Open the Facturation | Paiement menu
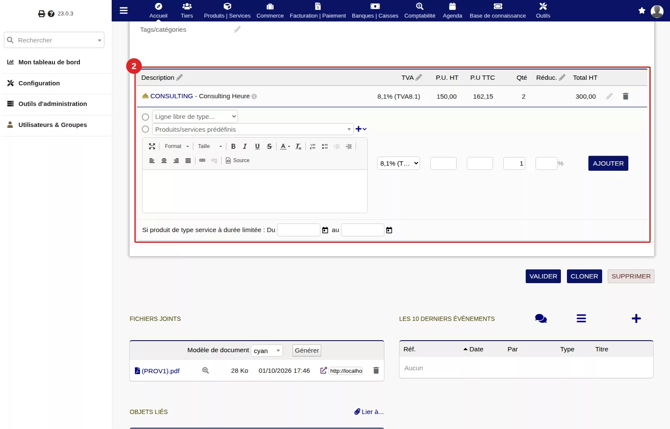The image size is (670, 429). pyautogui.click(x=318, y=11)
